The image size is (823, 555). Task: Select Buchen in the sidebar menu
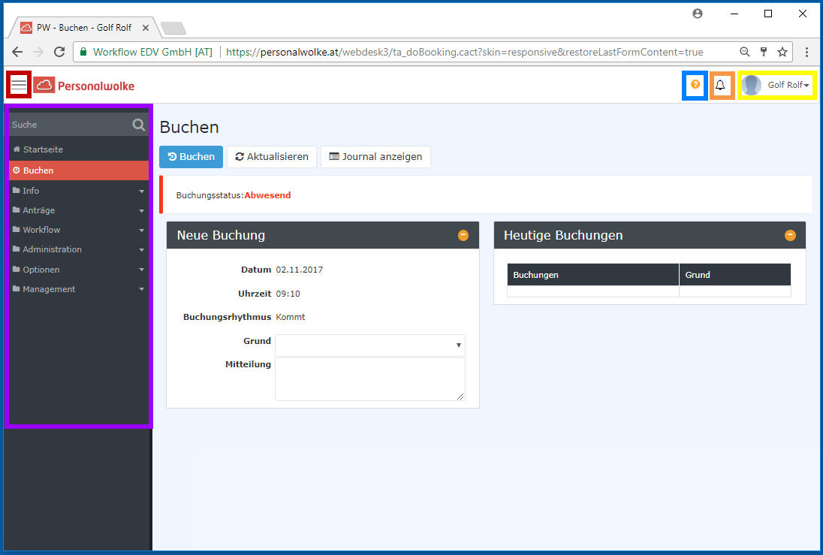[x=38, y=170]
